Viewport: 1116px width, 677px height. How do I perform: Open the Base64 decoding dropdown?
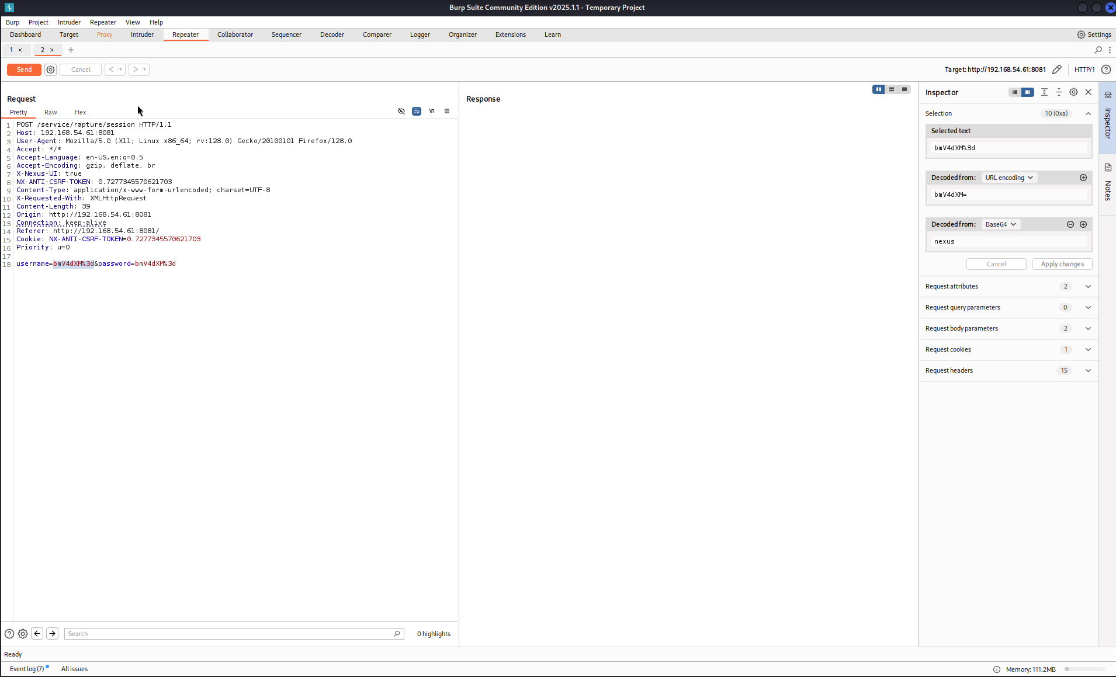point(1000,224)
